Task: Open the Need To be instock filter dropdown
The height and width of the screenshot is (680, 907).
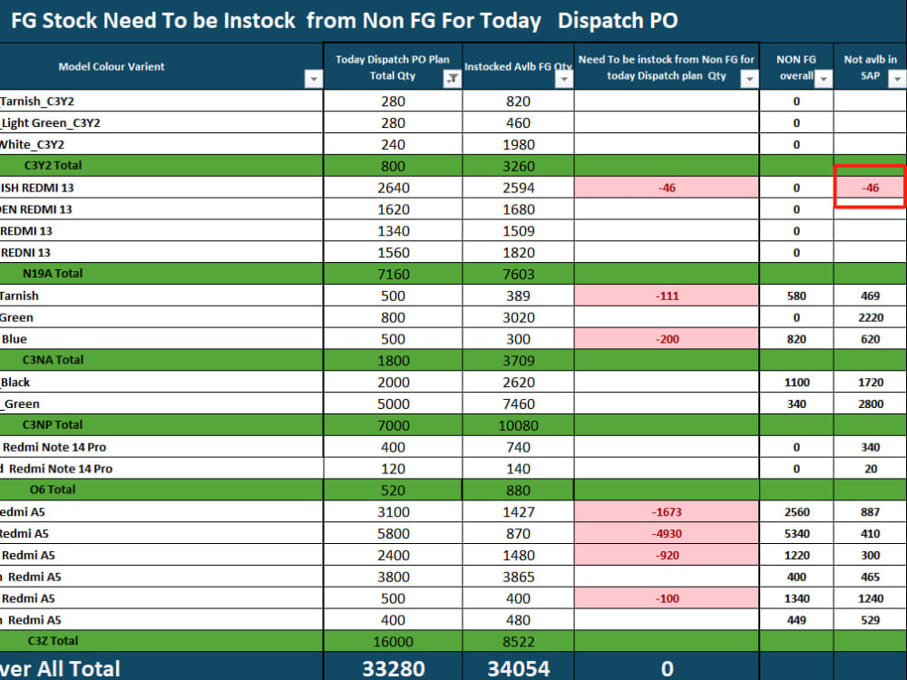Action: (x=749, y=79)
